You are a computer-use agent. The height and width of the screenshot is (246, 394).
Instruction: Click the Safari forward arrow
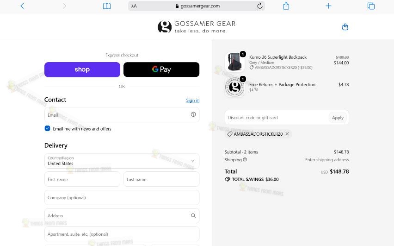coord(64,6)
